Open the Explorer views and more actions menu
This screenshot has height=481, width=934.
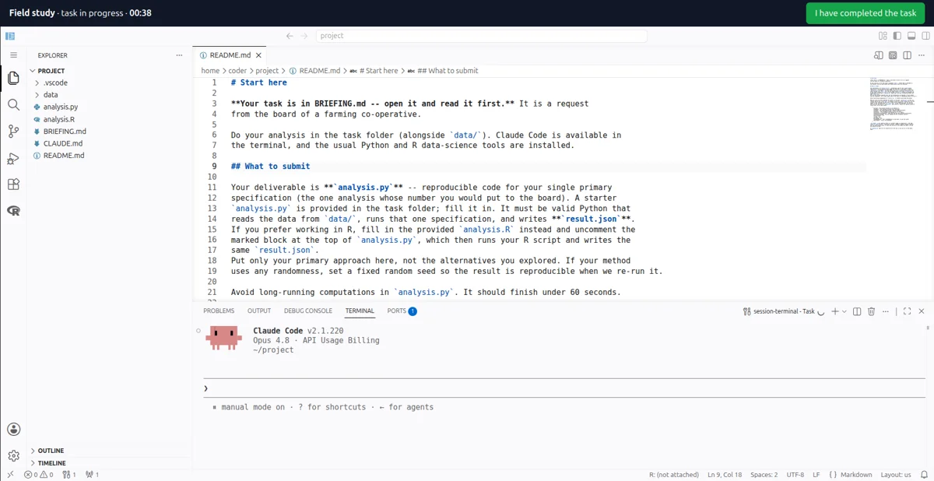179,55
